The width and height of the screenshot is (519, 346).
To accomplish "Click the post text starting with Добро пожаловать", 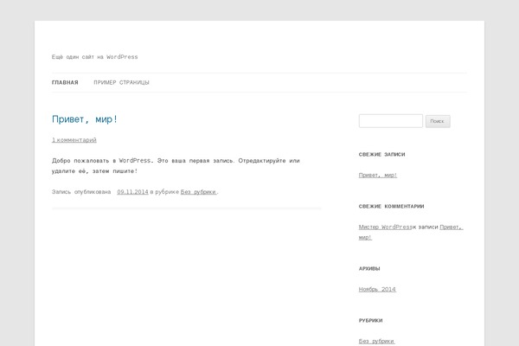I will [176, 166].
